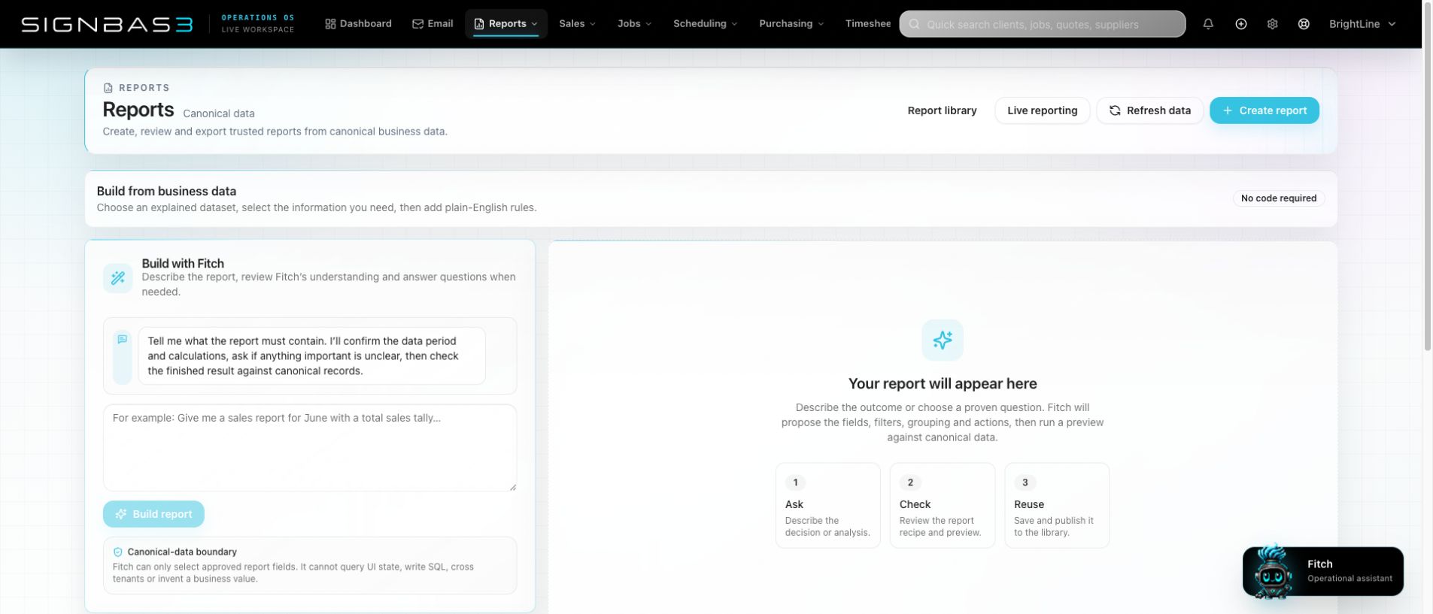Select the Check step card

pyautogui.click(x=943, y=505)
